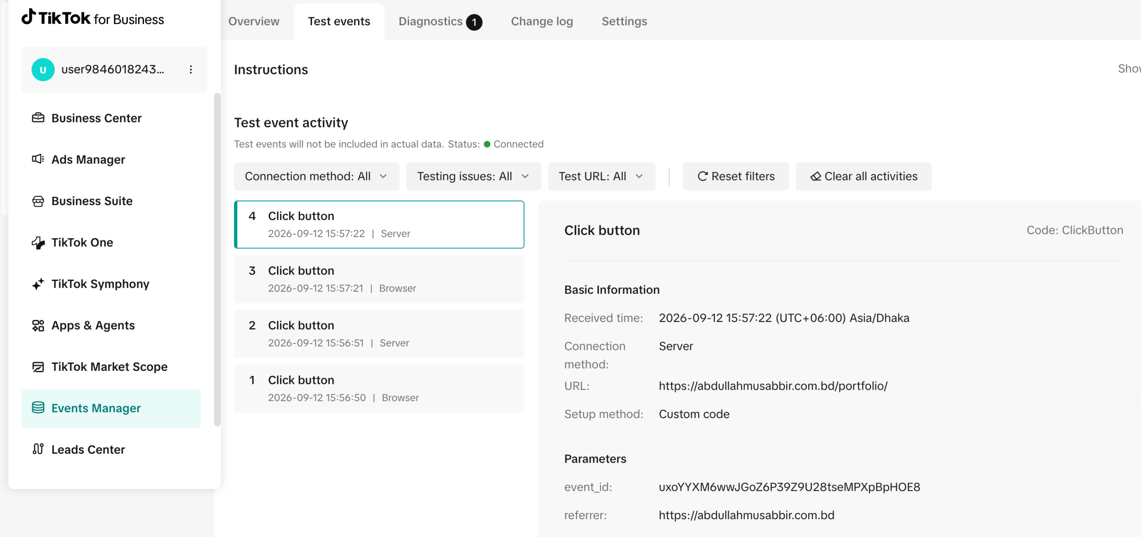Click the Clear all activities button

point(864,176)
